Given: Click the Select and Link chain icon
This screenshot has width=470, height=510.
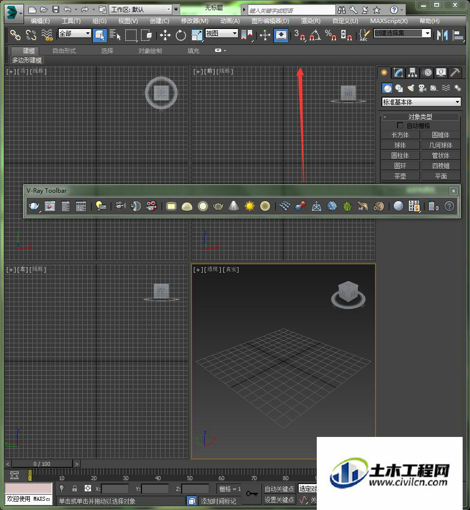Looking at the screenshot, I should [x=15, y=35].
